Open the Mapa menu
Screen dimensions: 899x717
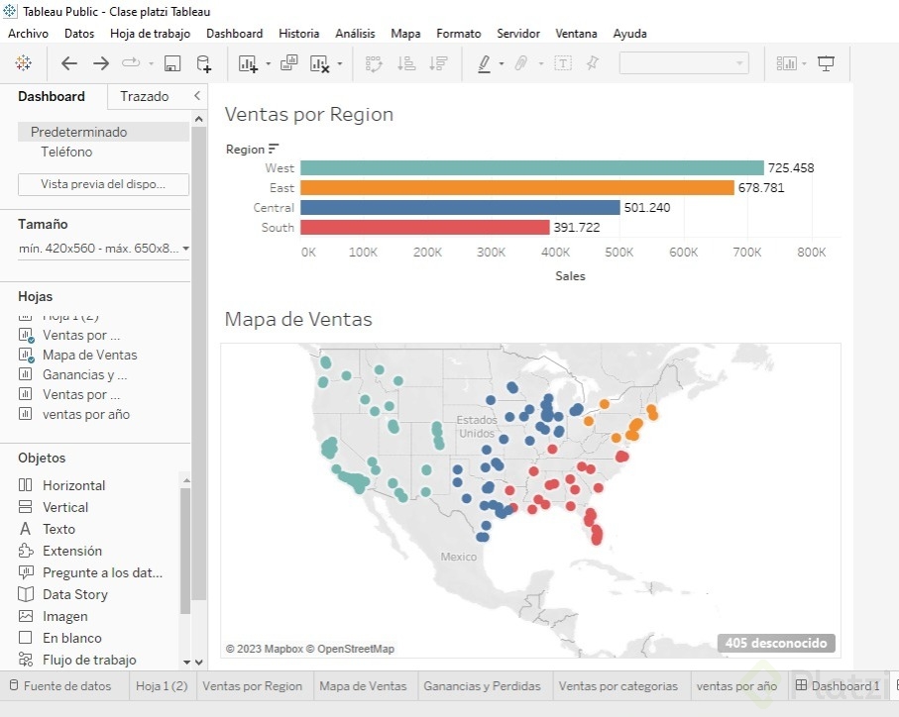(405, 34)
